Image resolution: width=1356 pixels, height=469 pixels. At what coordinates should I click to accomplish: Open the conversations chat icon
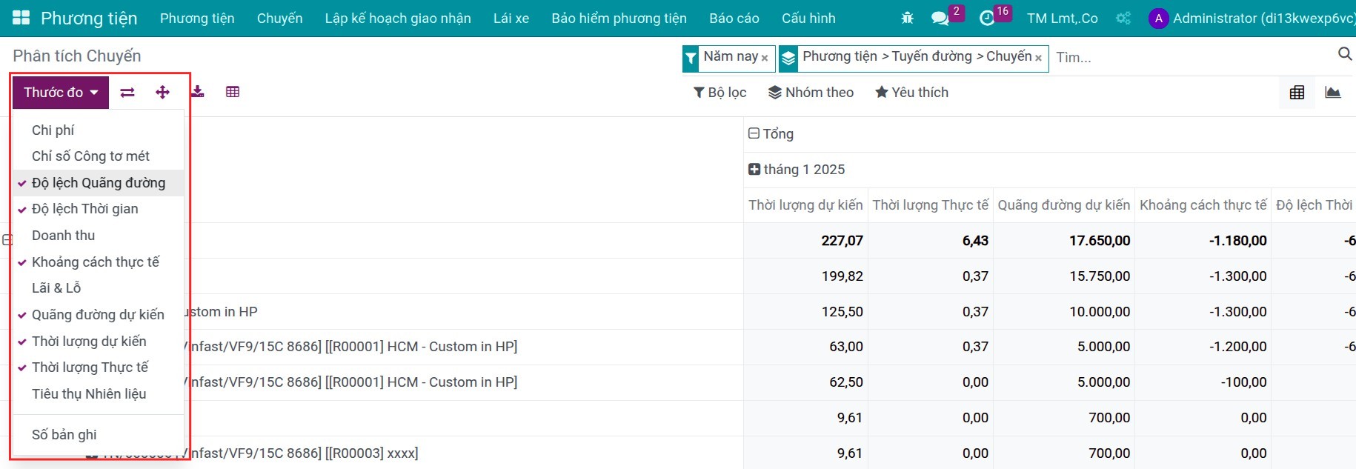tap(940, 18)
